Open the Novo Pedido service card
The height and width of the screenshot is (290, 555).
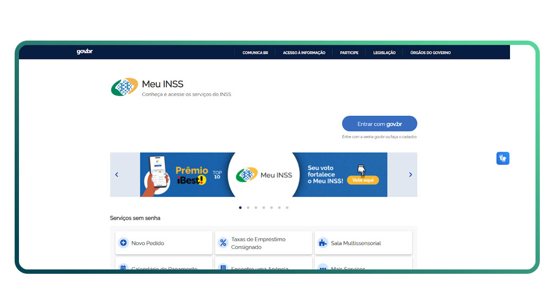164,243
